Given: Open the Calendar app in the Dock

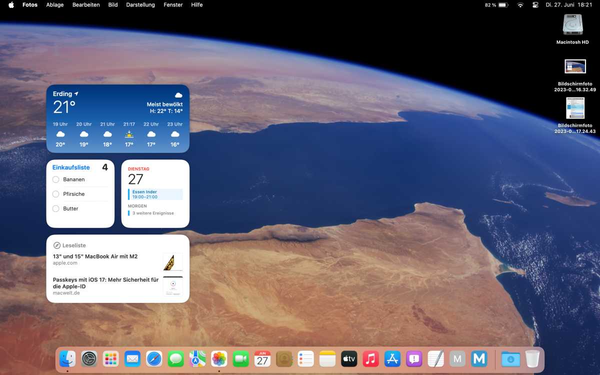Looking at the screenshot, I should tap(262, 358).
